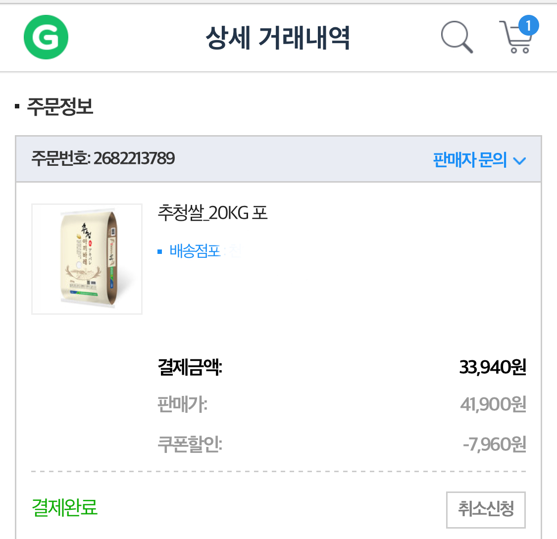Screen dimensions: 557x539
Task: Open search with the magnifier icon
Action: (x=456, y=37)
